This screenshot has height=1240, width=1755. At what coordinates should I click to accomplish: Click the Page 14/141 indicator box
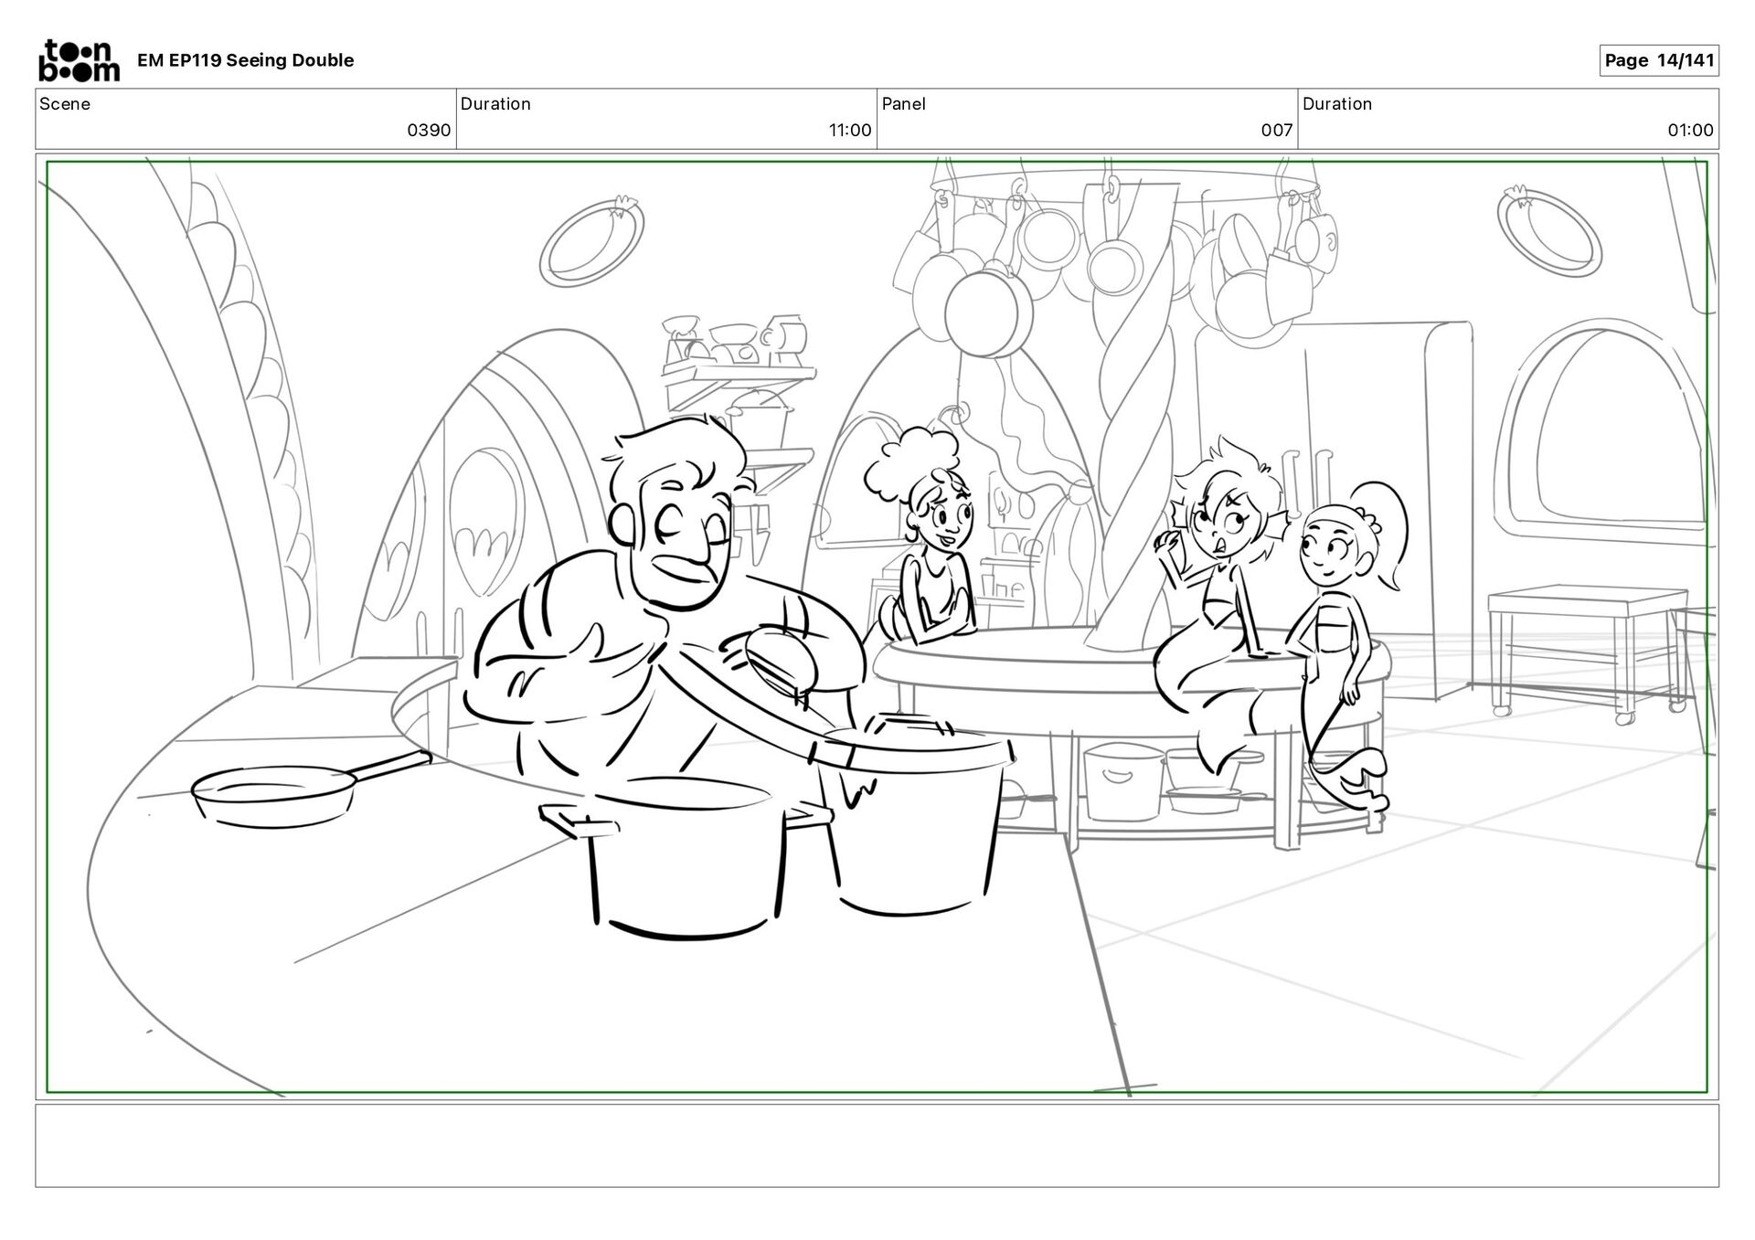tap(1658, 60)
